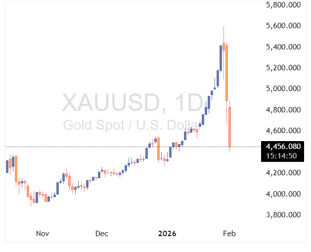Click the current price 4,456.080 tag

point(283,147)
